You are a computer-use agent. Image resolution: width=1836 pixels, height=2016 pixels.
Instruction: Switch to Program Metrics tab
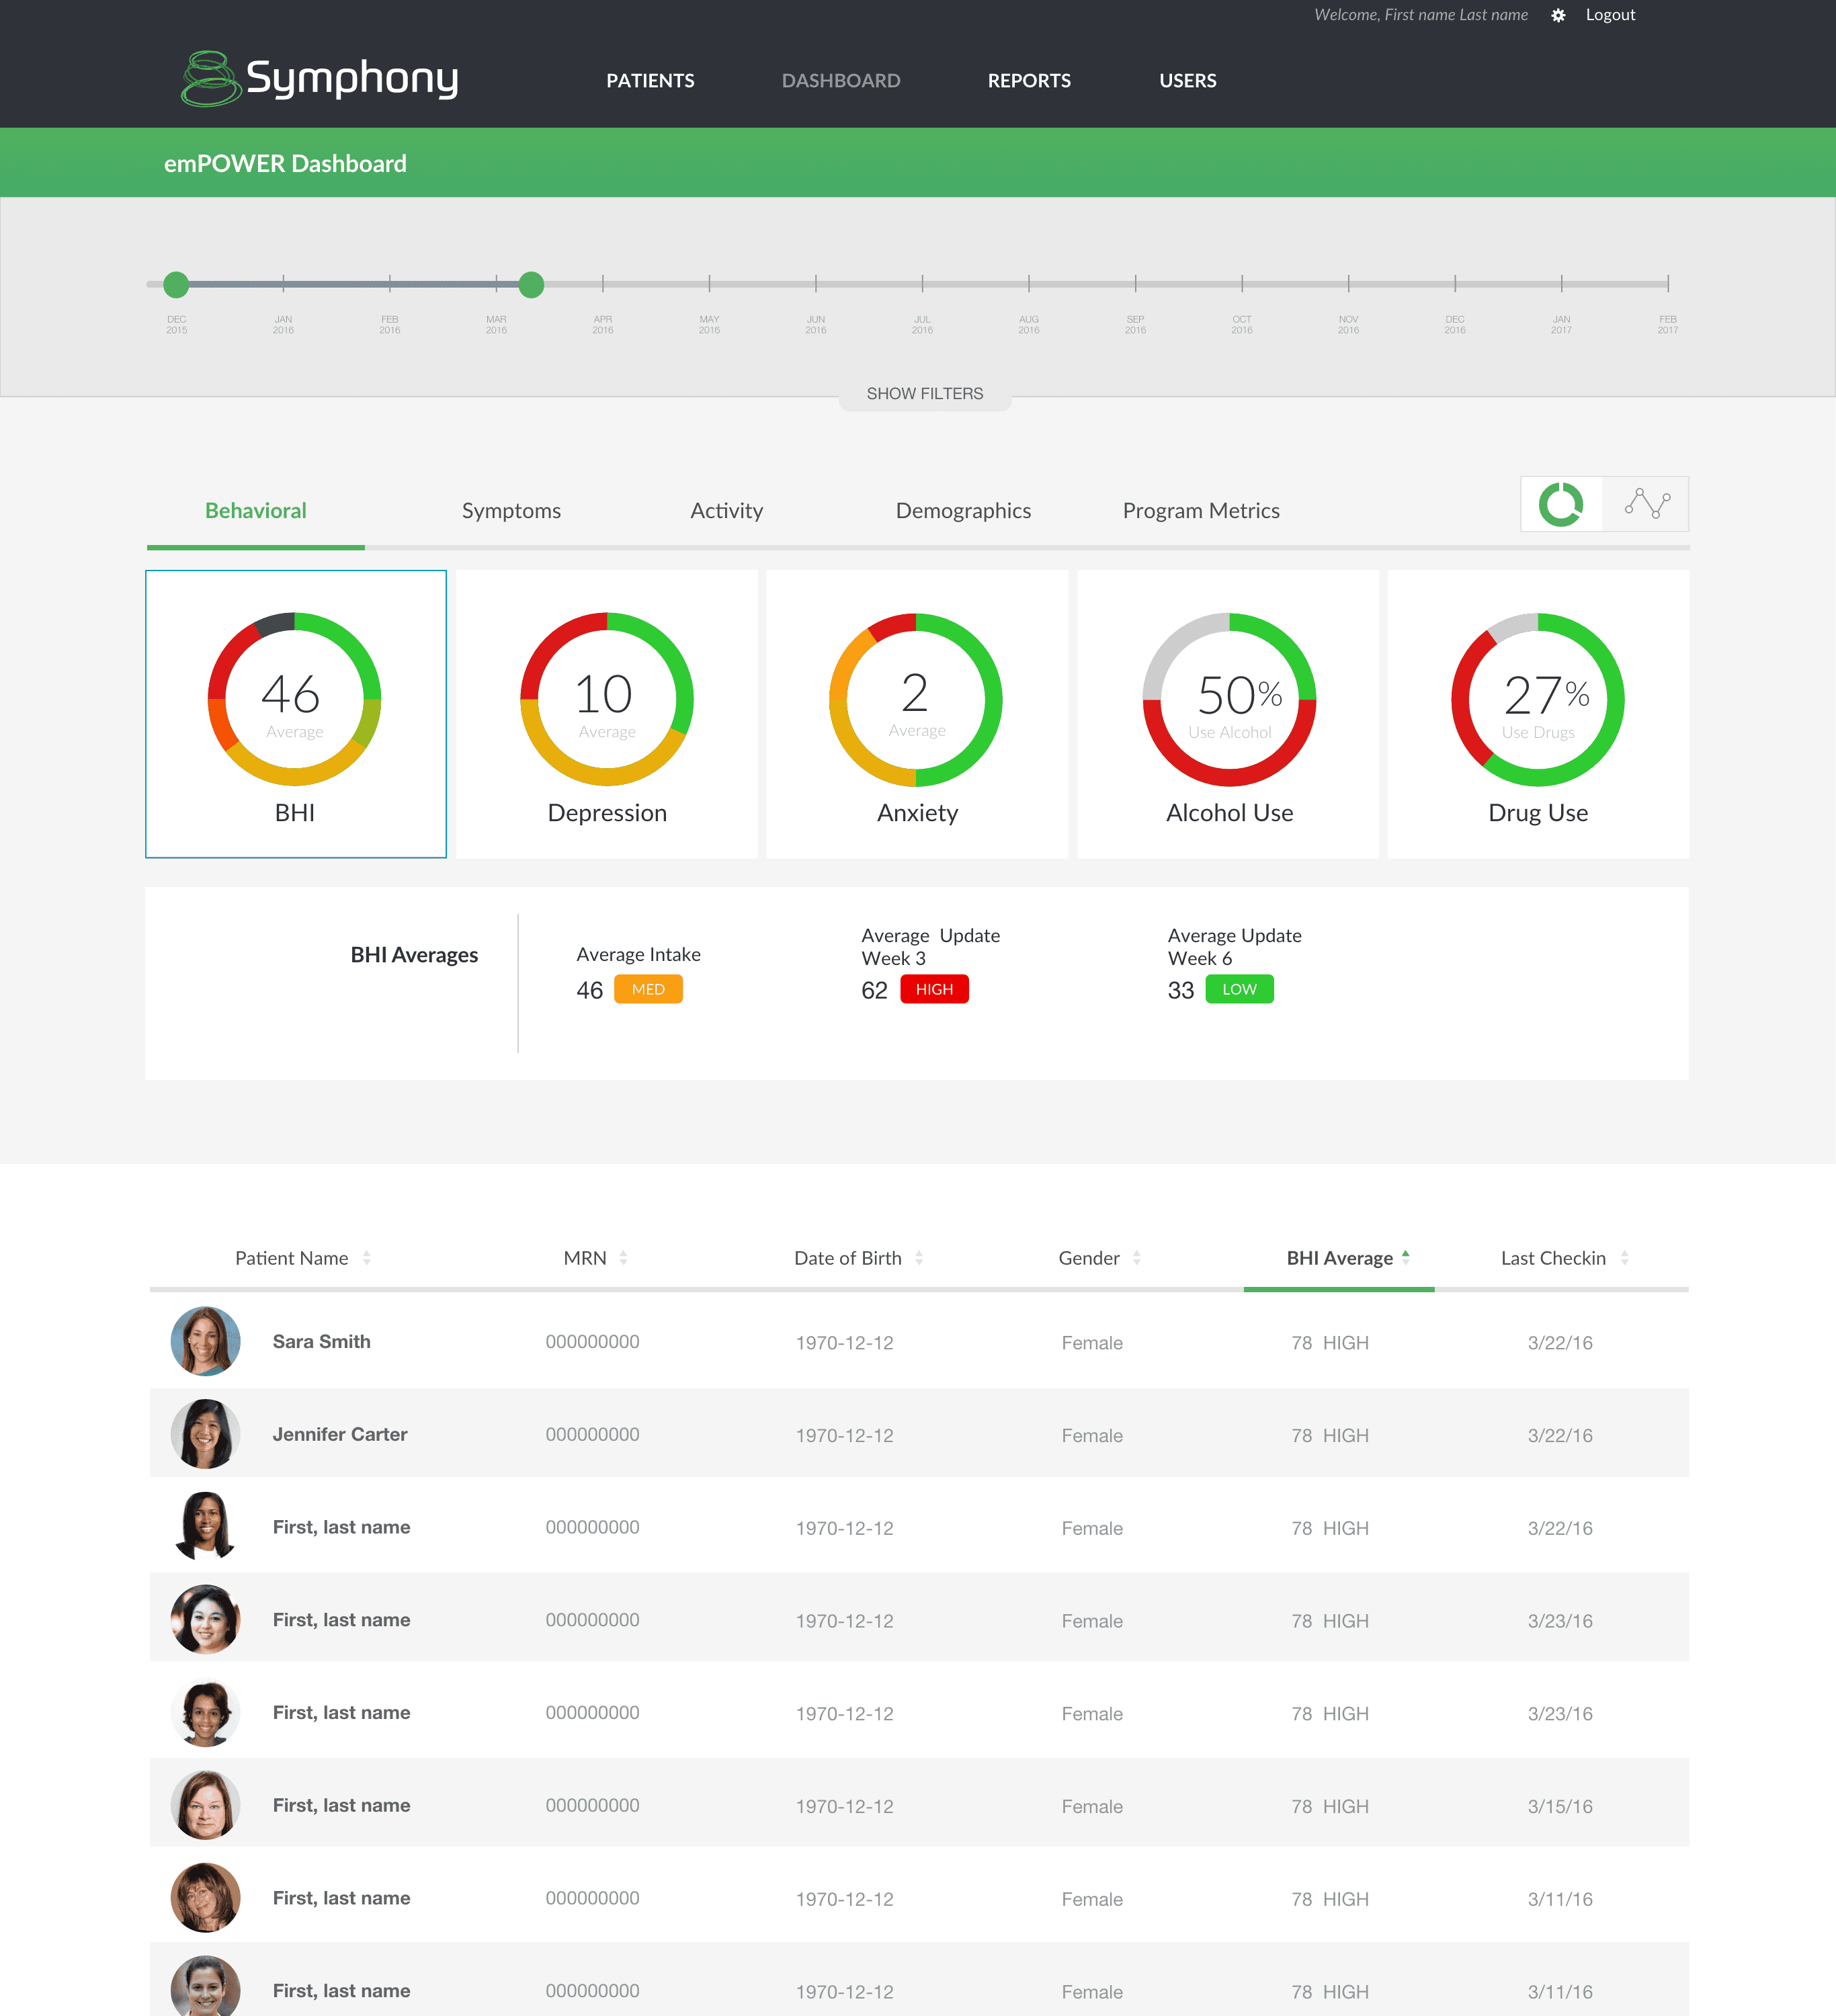[x=1200, y=511]
